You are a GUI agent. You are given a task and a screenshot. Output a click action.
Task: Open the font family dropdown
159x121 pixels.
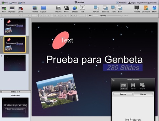pos(11,16)
